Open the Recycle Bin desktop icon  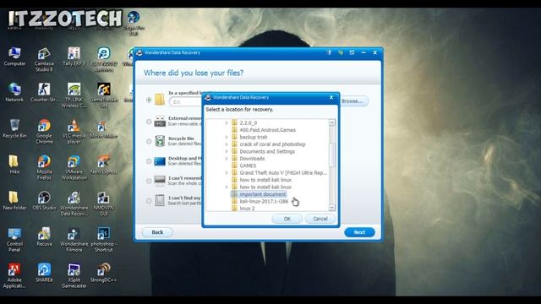click(x=14, y=128)
